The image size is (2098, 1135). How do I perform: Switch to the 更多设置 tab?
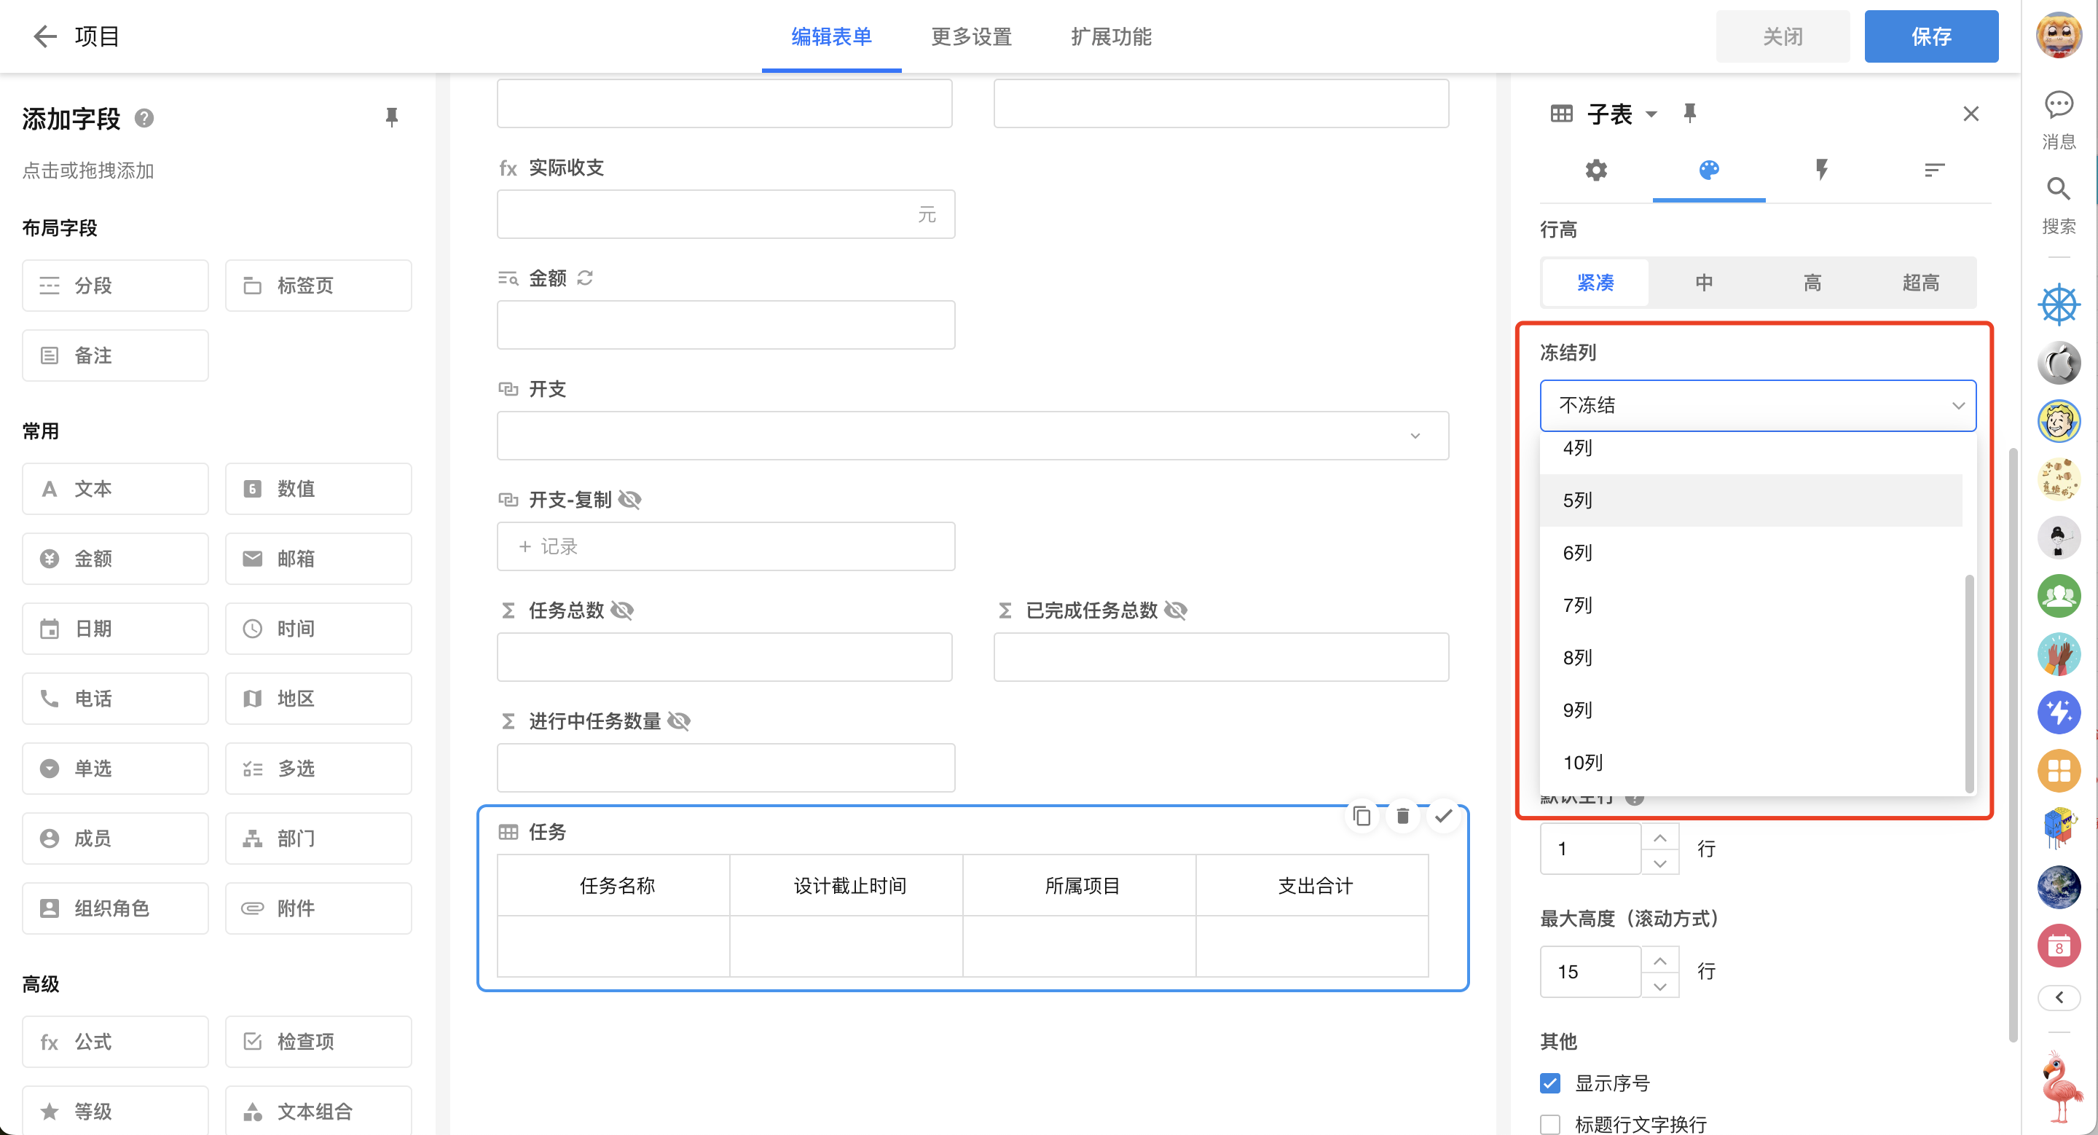tap(971, 36)
